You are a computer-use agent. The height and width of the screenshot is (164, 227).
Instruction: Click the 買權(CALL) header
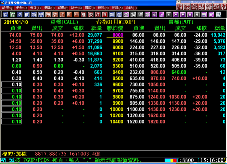(x=64, y=22)
